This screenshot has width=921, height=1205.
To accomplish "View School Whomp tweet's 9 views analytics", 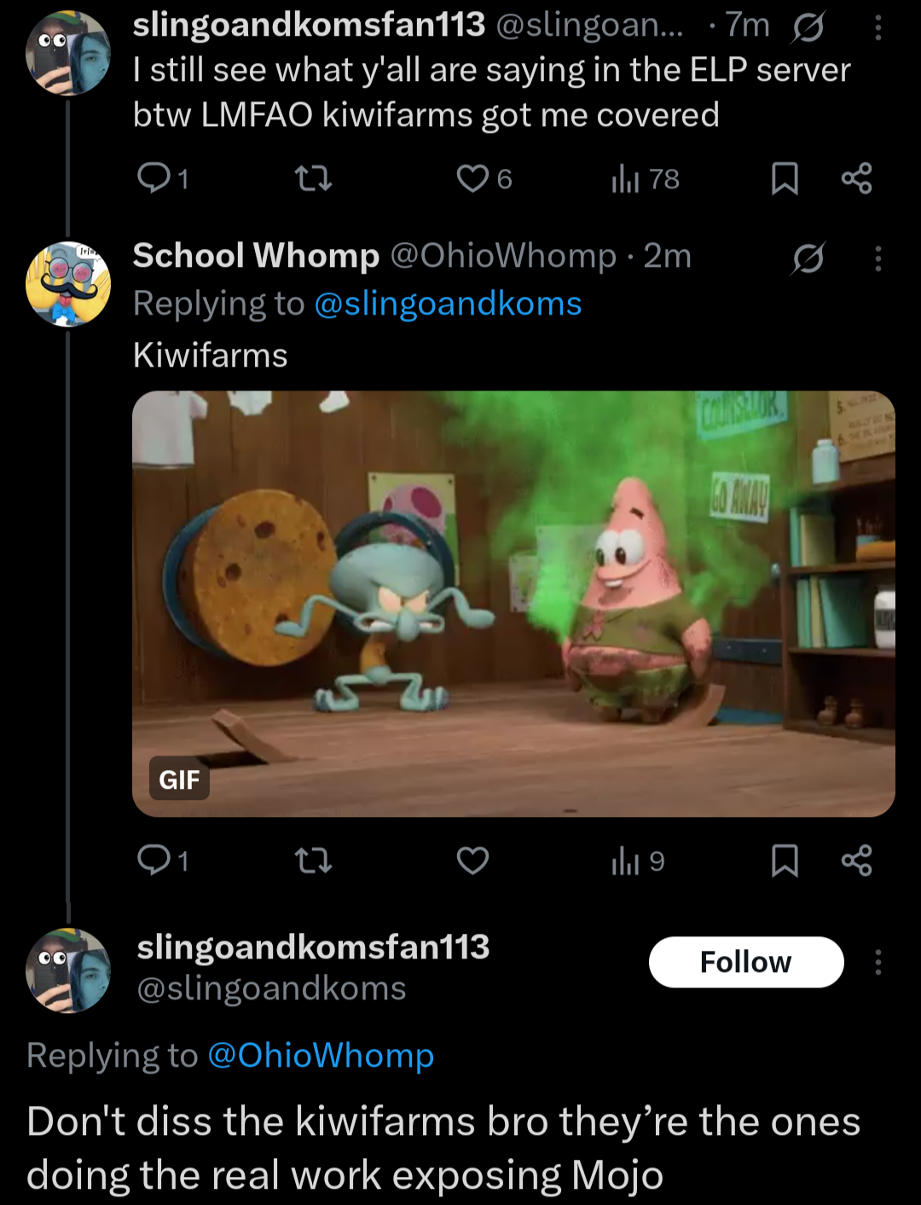I will [638, 860].
